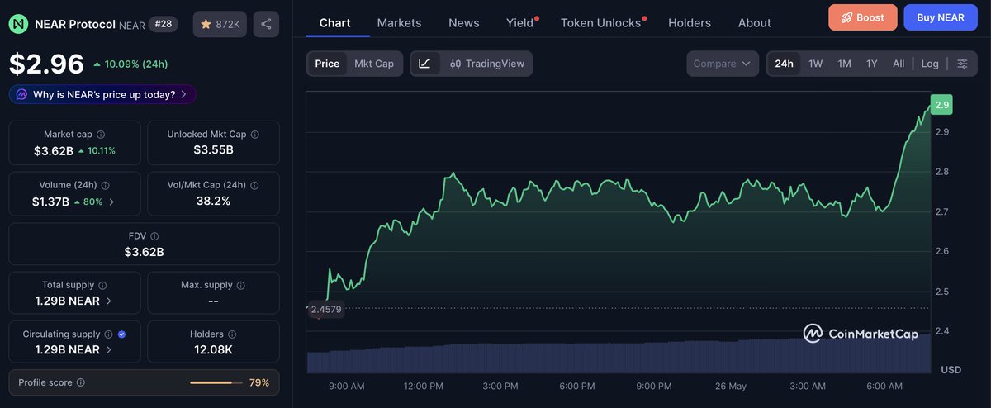Viewport: 991px width, 408px height.
Task: Click the verified badge by Circulating supply
Action: [122, 334]
